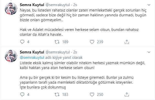Reply to the first tweet about Hak ve Adalet
This screenshot has width=155, height=100.
pos(22,42)
